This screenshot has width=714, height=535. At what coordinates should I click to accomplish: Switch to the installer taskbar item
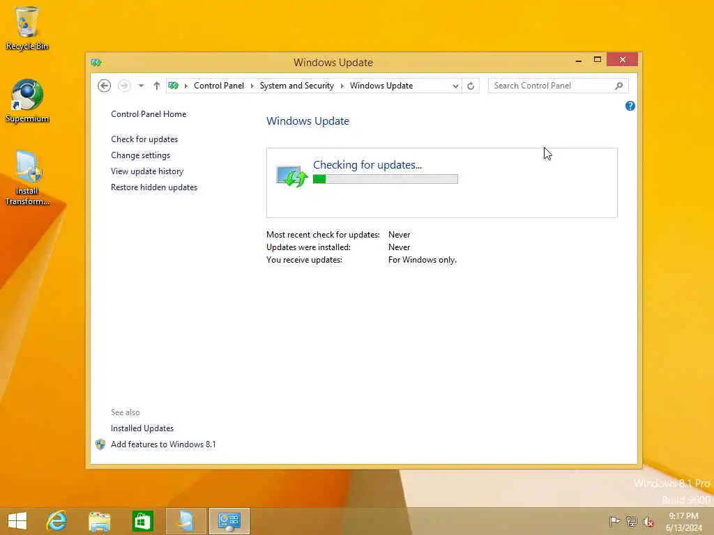tap(185, 521)
